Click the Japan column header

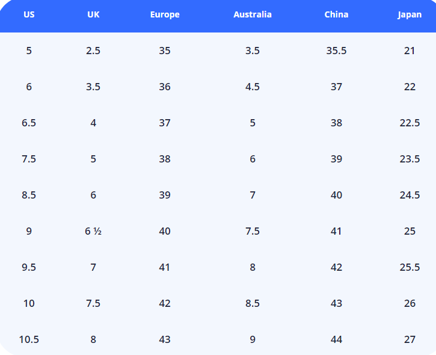[410, 14]
